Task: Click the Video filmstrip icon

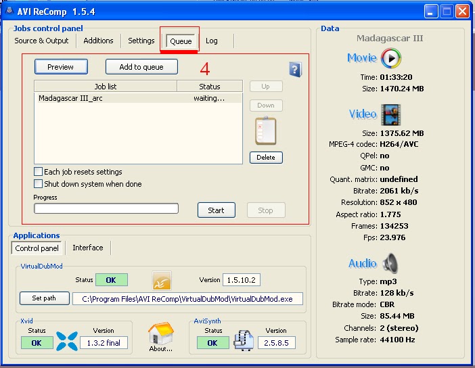Action: pos(391,115)
